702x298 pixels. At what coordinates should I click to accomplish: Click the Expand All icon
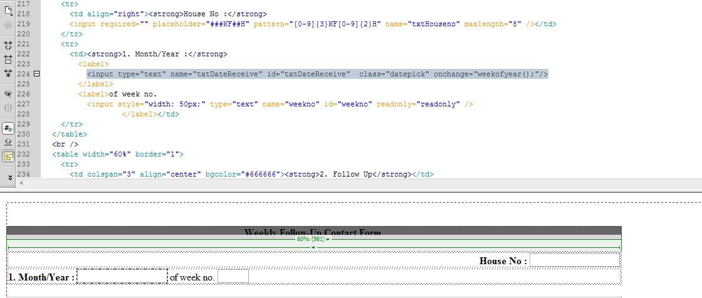pos(8,74)
